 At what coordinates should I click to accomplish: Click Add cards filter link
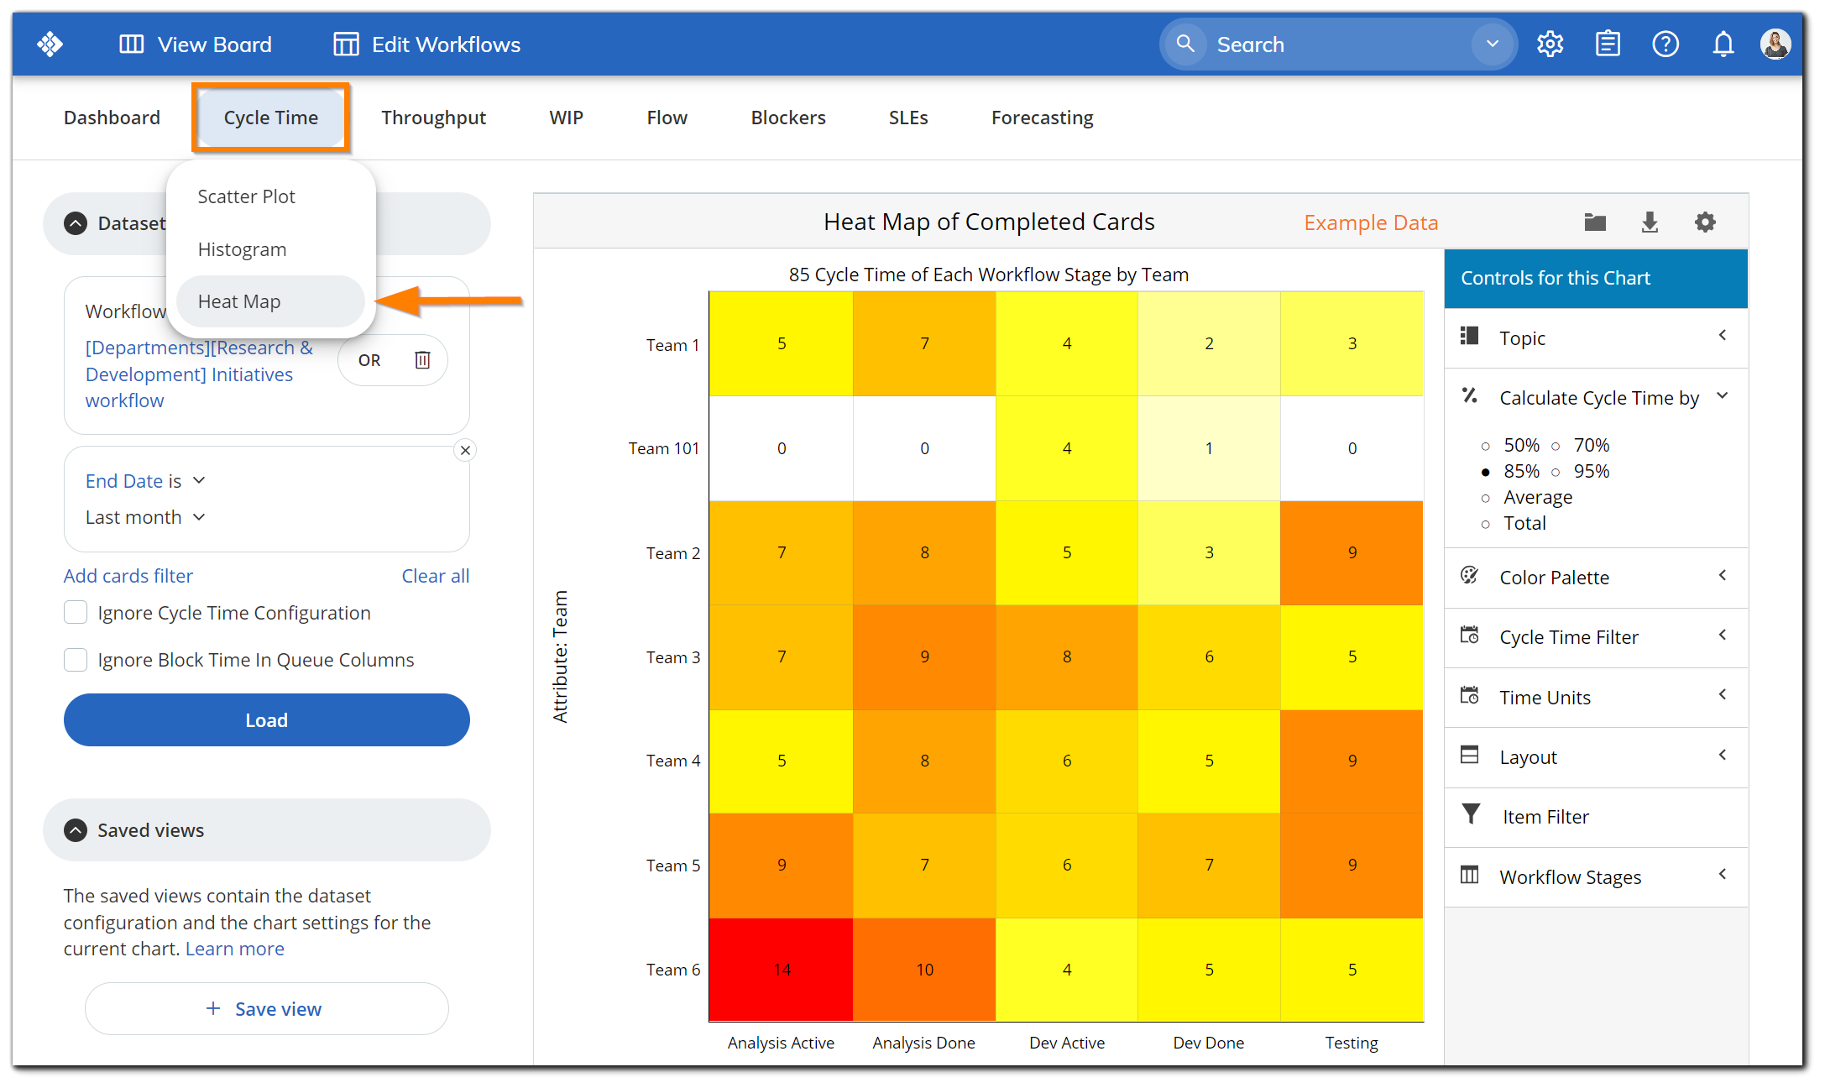(x=128, y=576)
